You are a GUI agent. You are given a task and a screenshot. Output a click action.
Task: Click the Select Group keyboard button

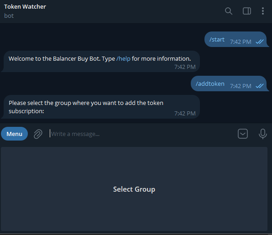[134, 189]
